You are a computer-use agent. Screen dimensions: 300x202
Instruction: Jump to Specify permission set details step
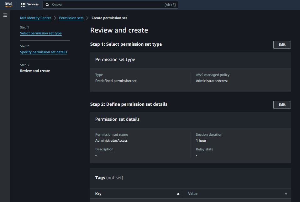44,52
